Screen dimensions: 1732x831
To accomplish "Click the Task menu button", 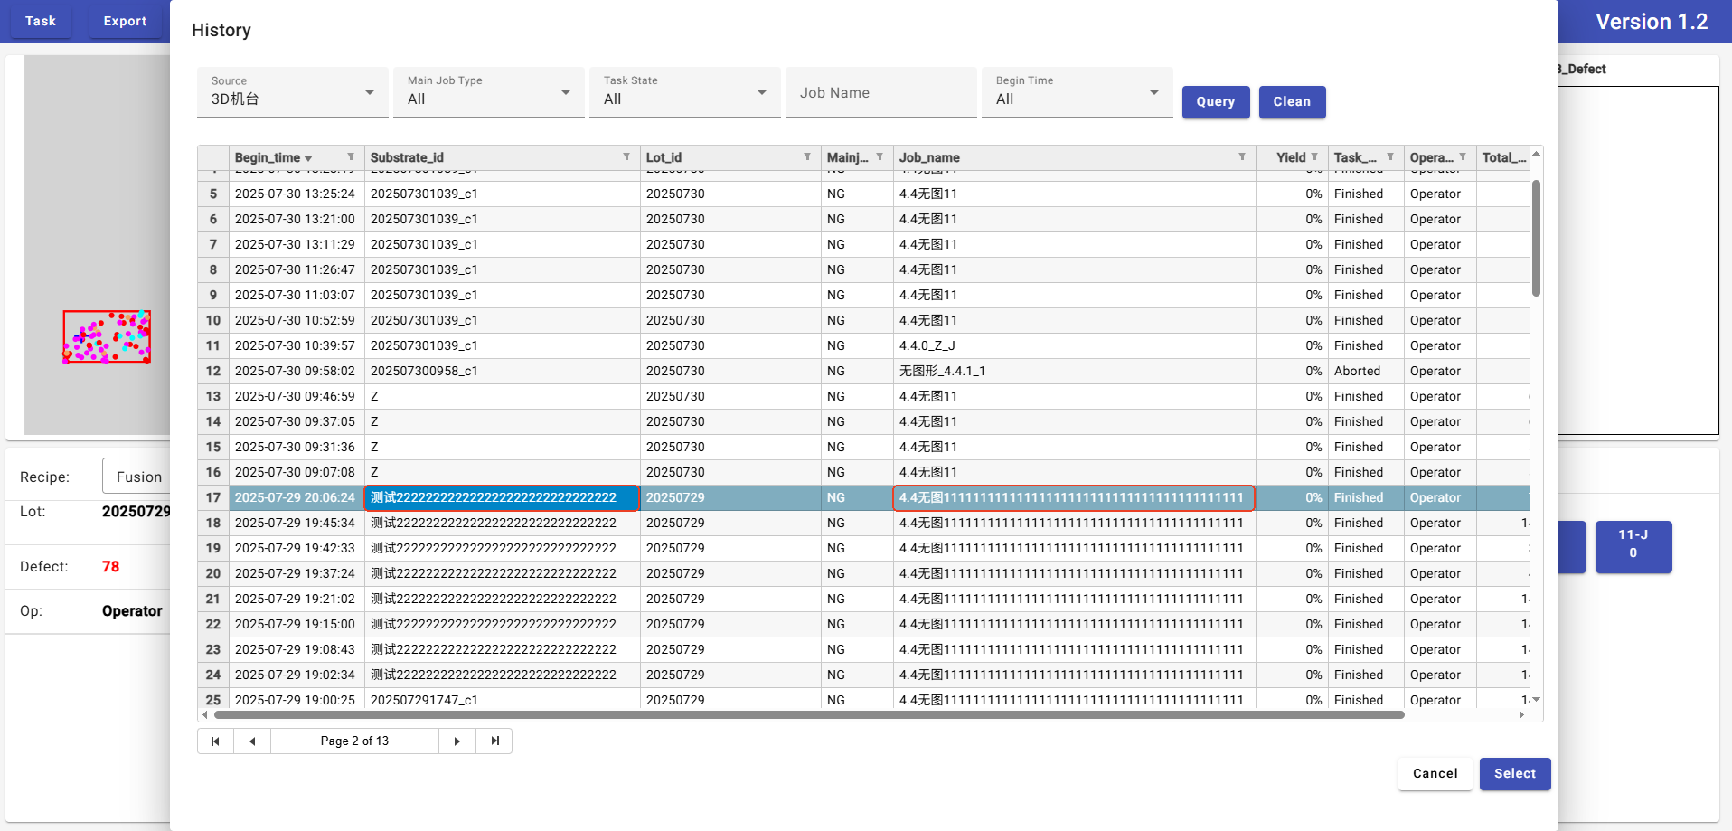I will click(41, 21).
